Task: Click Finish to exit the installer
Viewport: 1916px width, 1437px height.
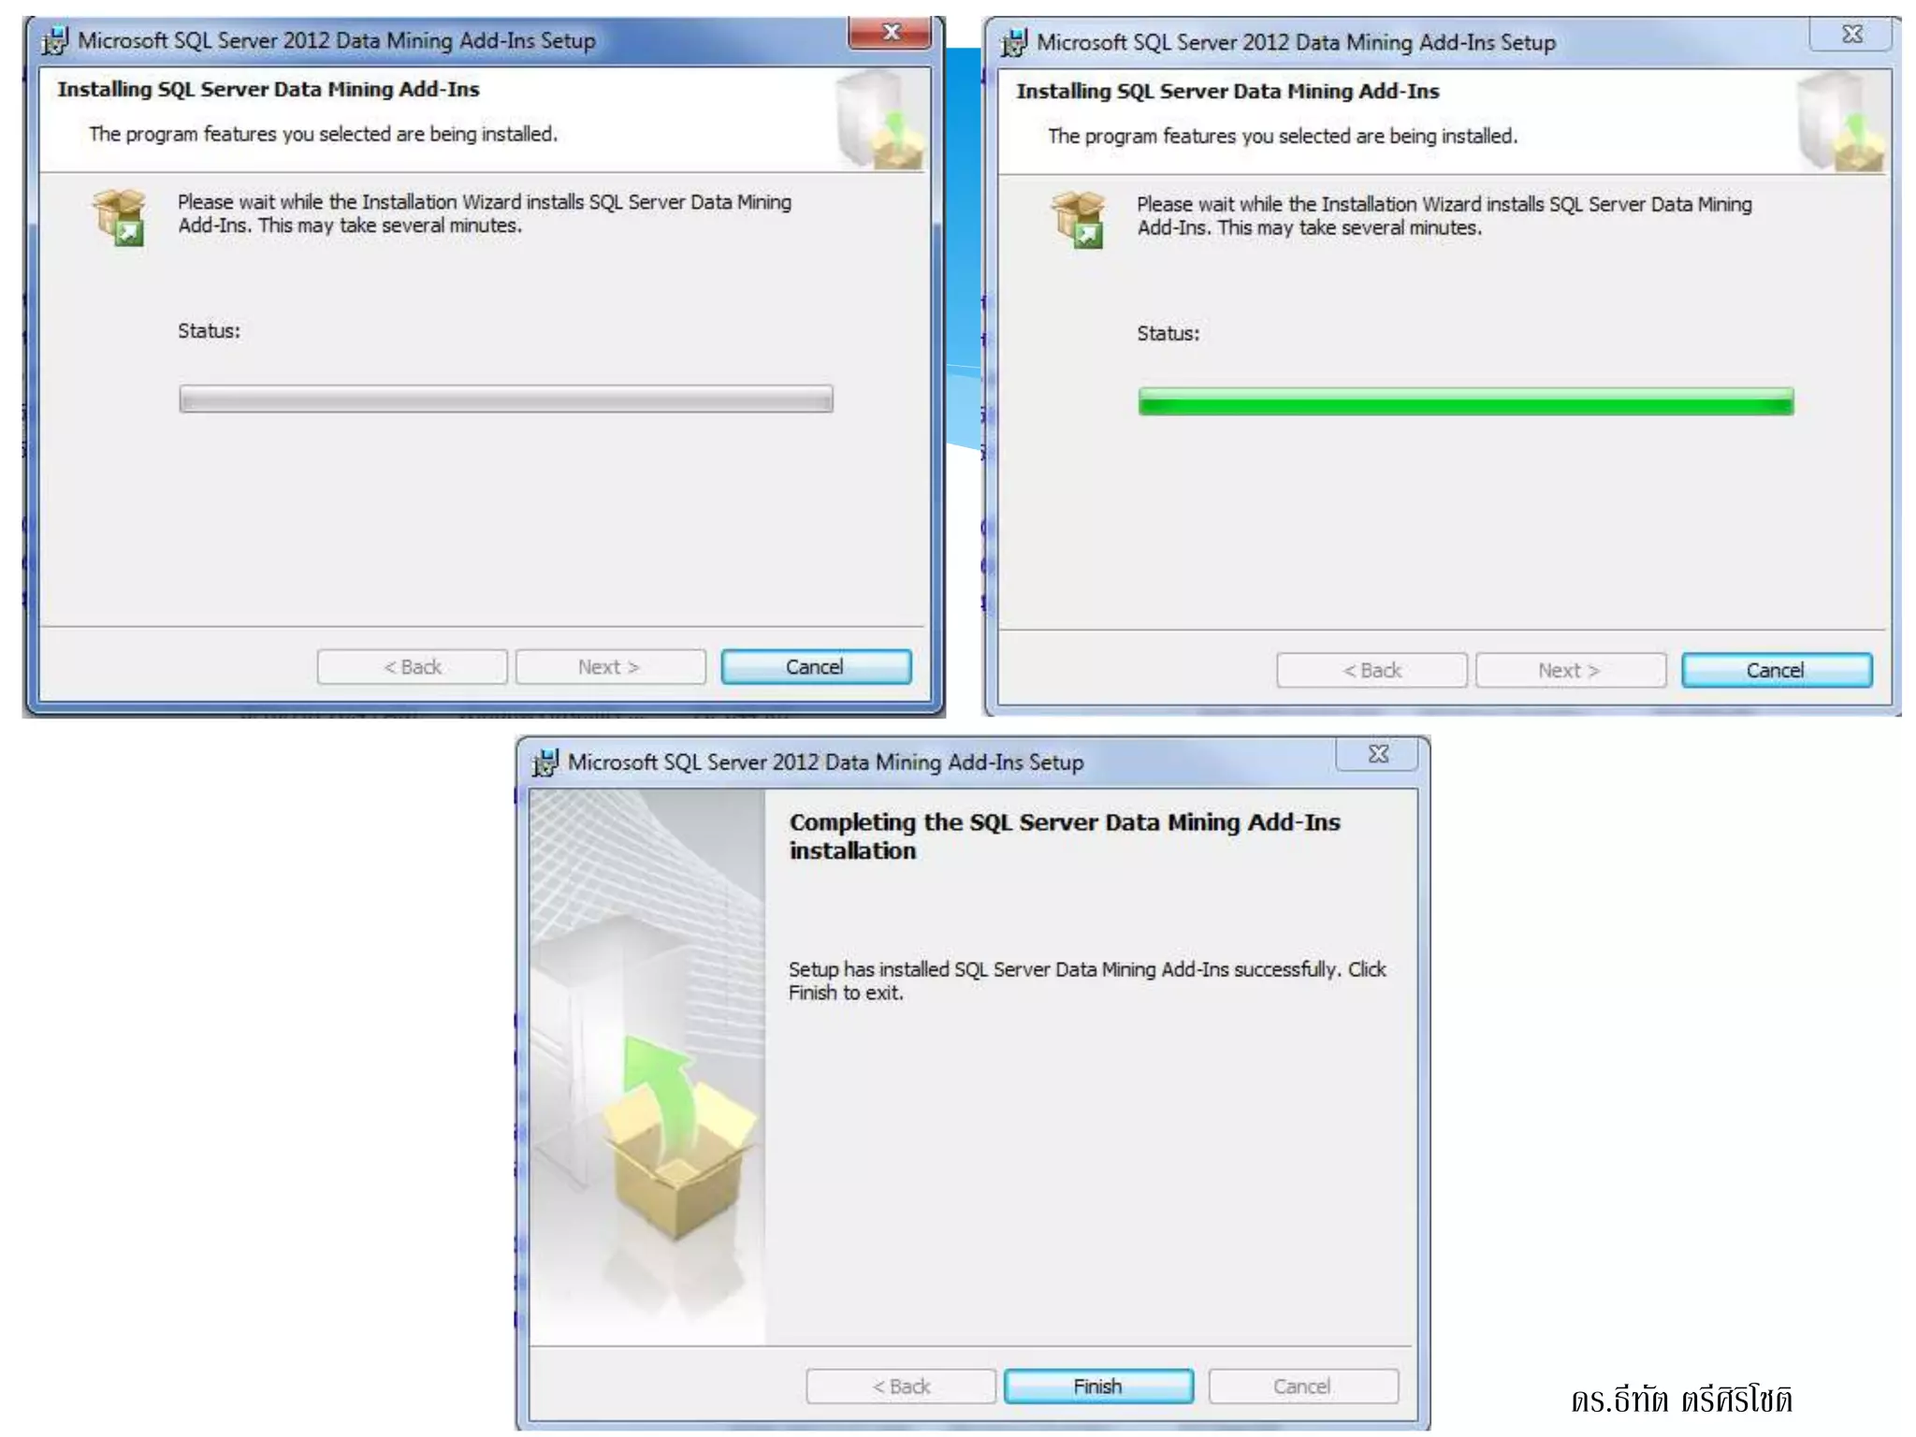Action: coord(1097,1386)
